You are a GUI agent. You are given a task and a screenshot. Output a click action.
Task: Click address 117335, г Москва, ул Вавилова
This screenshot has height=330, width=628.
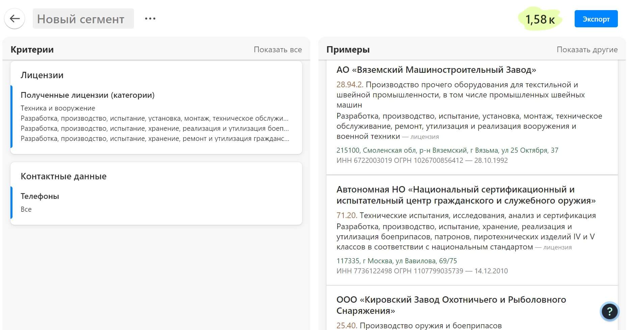pos(397,261)
